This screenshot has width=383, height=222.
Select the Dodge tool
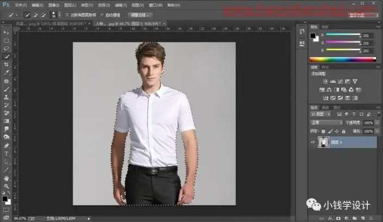point(7,137)
